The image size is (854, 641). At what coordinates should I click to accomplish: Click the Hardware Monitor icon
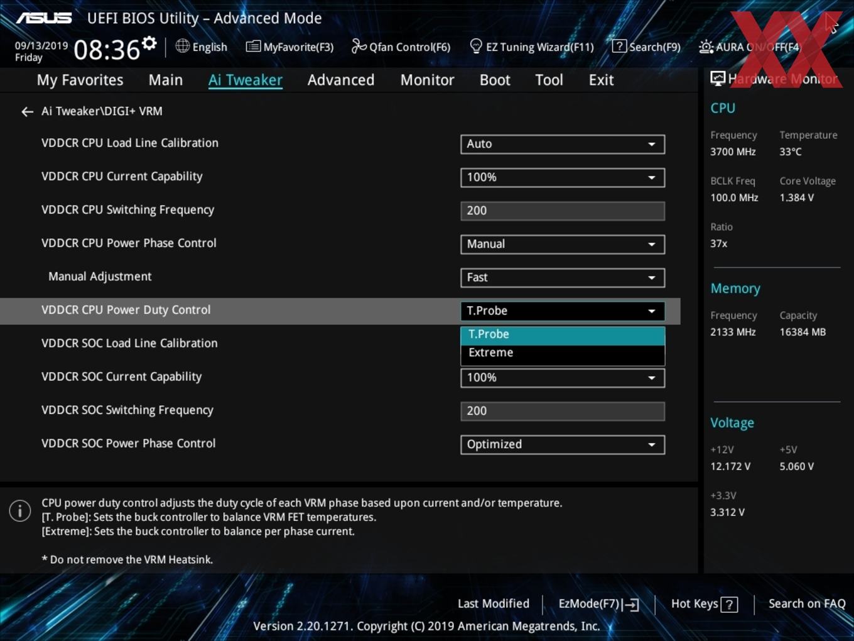click(718, 79)
